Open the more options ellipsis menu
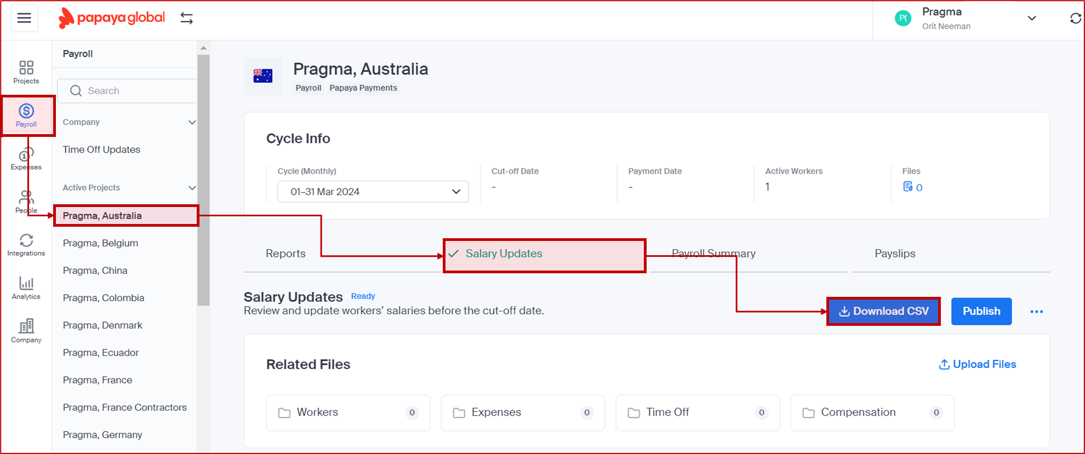Image resolution: width=1085 pixels, height=454 pixels. coord(1036,312)
